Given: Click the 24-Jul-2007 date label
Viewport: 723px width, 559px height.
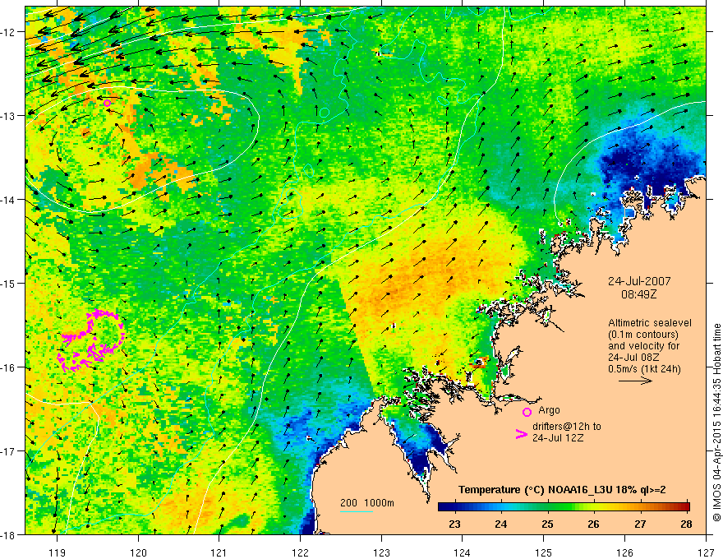Looking at the screenshot, I should 639,281.
